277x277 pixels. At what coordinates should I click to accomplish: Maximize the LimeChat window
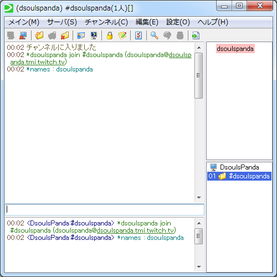point(239,6)
